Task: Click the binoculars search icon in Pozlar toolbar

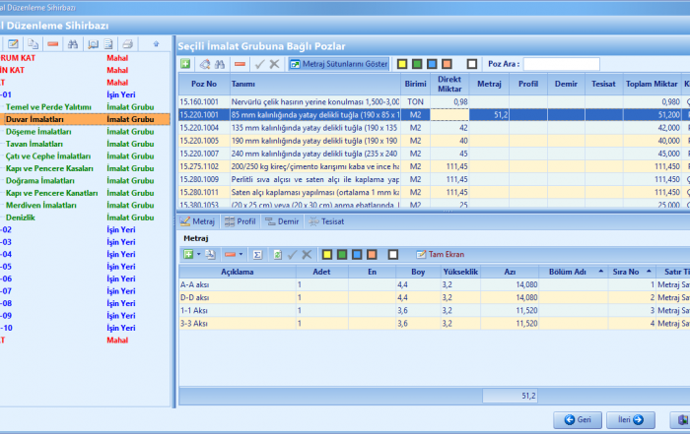Action: 221,64
